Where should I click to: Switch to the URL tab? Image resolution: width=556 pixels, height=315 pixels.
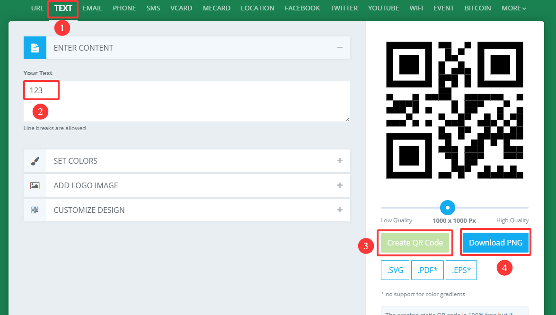(x=37, y=8)
